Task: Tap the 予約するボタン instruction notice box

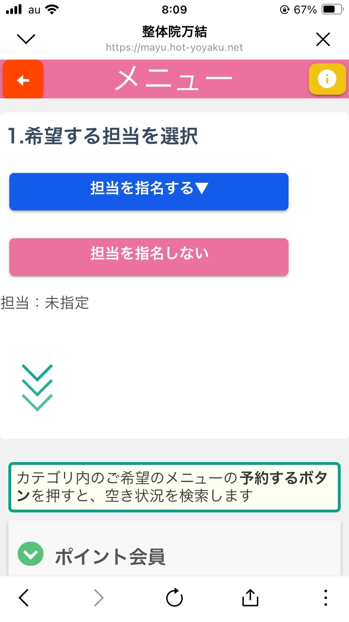Action: tap(174, 487)
